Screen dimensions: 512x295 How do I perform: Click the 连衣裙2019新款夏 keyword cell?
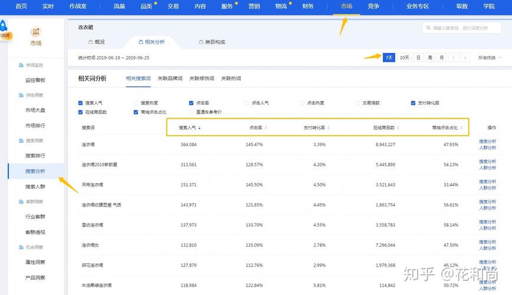point(99,165)
